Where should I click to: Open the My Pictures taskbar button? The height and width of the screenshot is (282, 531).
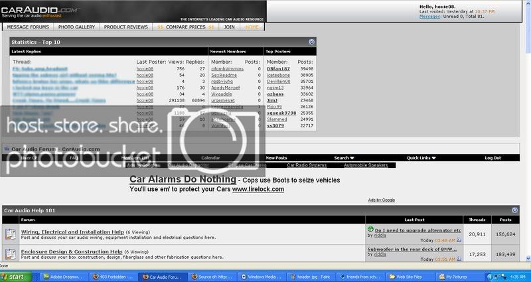point(458,277)
